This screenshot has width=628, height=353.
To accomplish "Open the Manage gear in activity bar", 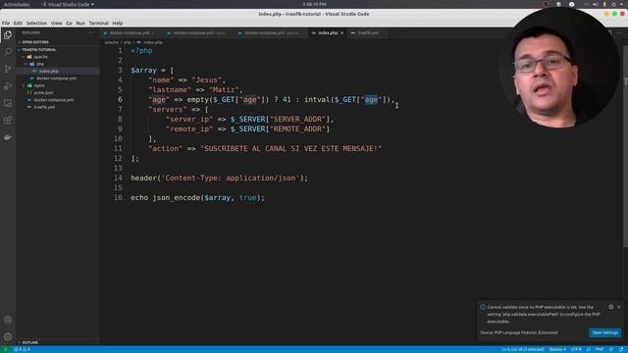I will point(8,336).
